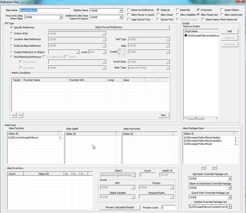Open Combat Override Package List dropdown
This screenshot has height=213, width=246.
(x=230, y=207)
